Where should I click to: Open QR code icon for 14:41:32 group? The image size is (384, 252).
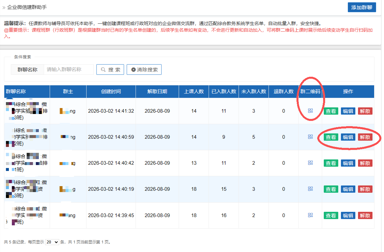[x=310, y=111]
